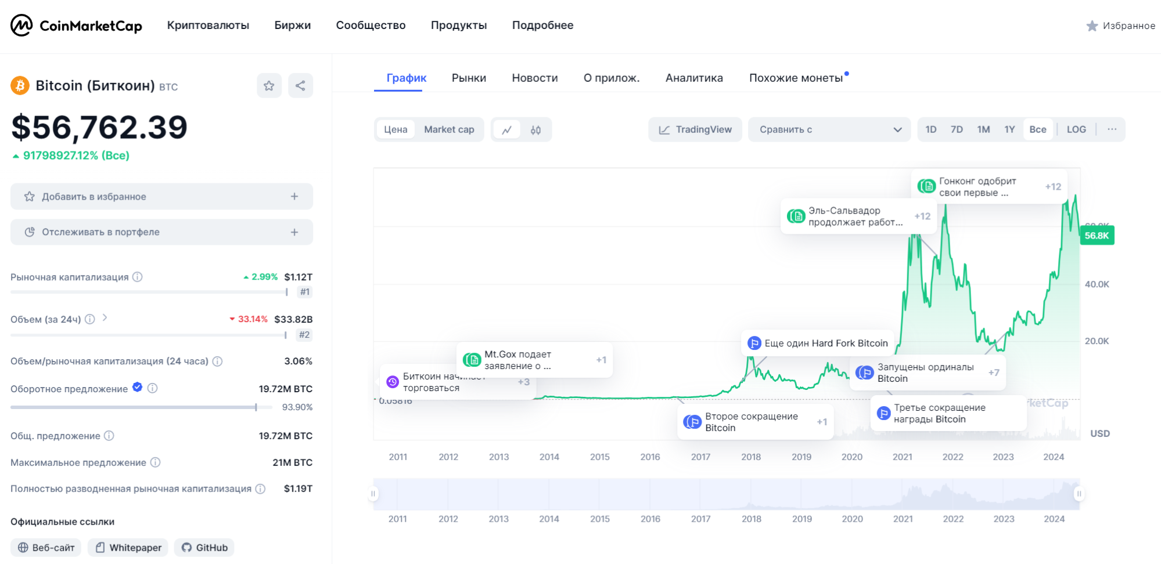Open the Bitcoin Whitepaper

tap(127, 547)
